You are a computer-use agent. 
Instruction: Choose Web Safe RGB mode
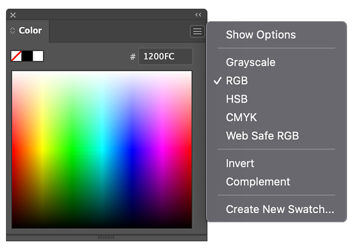(x=262, y=136)
